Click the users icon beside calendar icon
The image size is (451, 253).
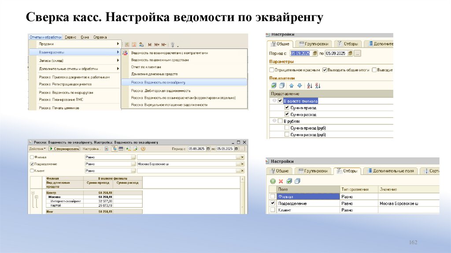tap(141, 45)
